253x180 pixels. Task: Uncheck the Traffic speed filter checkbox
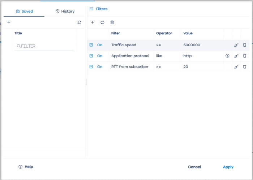point(91,45)
